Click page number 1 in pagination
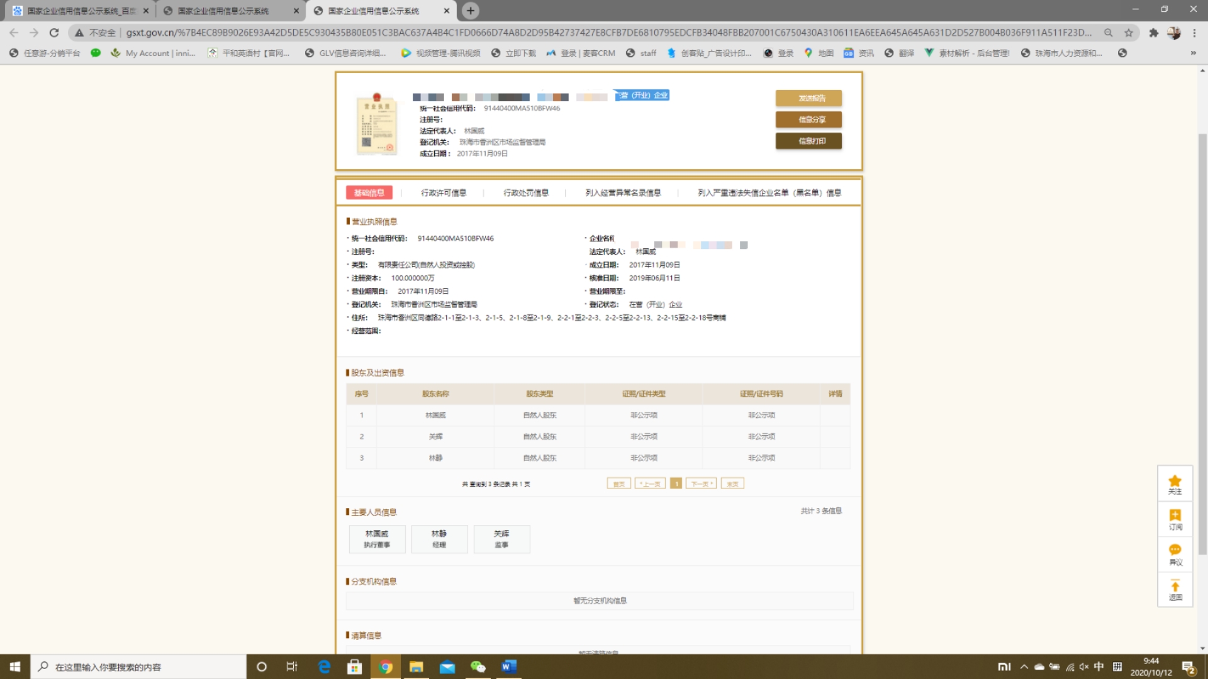The height and width of the screenshot is (679, 1208). point(676,483)
